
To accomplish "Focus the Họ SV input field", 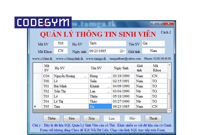I will pos(107,43).
